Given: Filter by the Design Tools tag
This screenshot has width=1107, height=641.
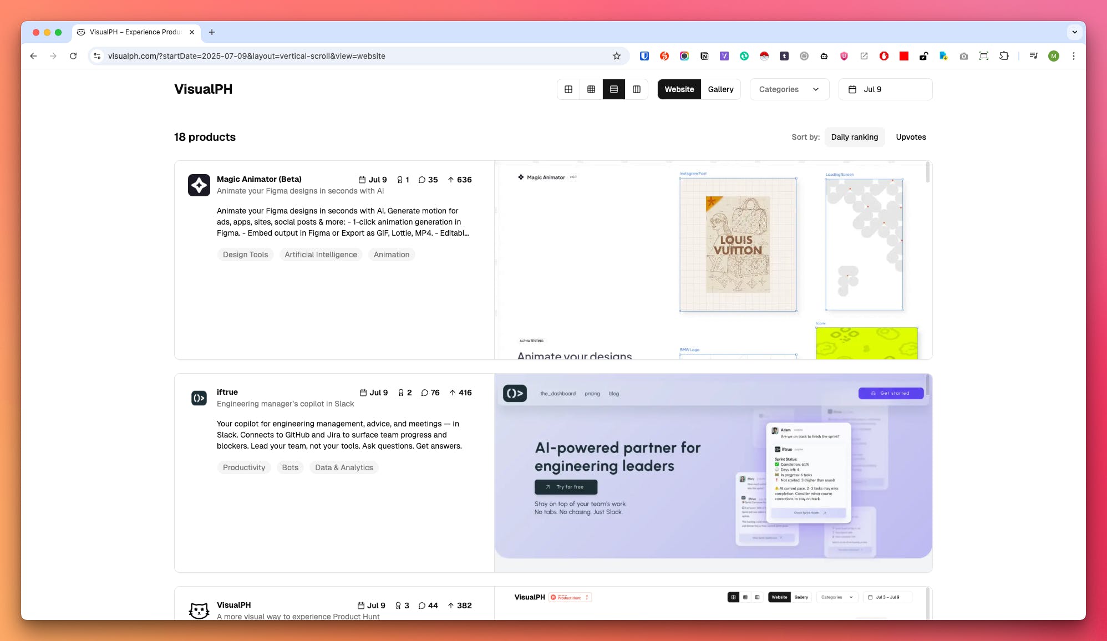Looking at the screenshot, I should 245,255.
